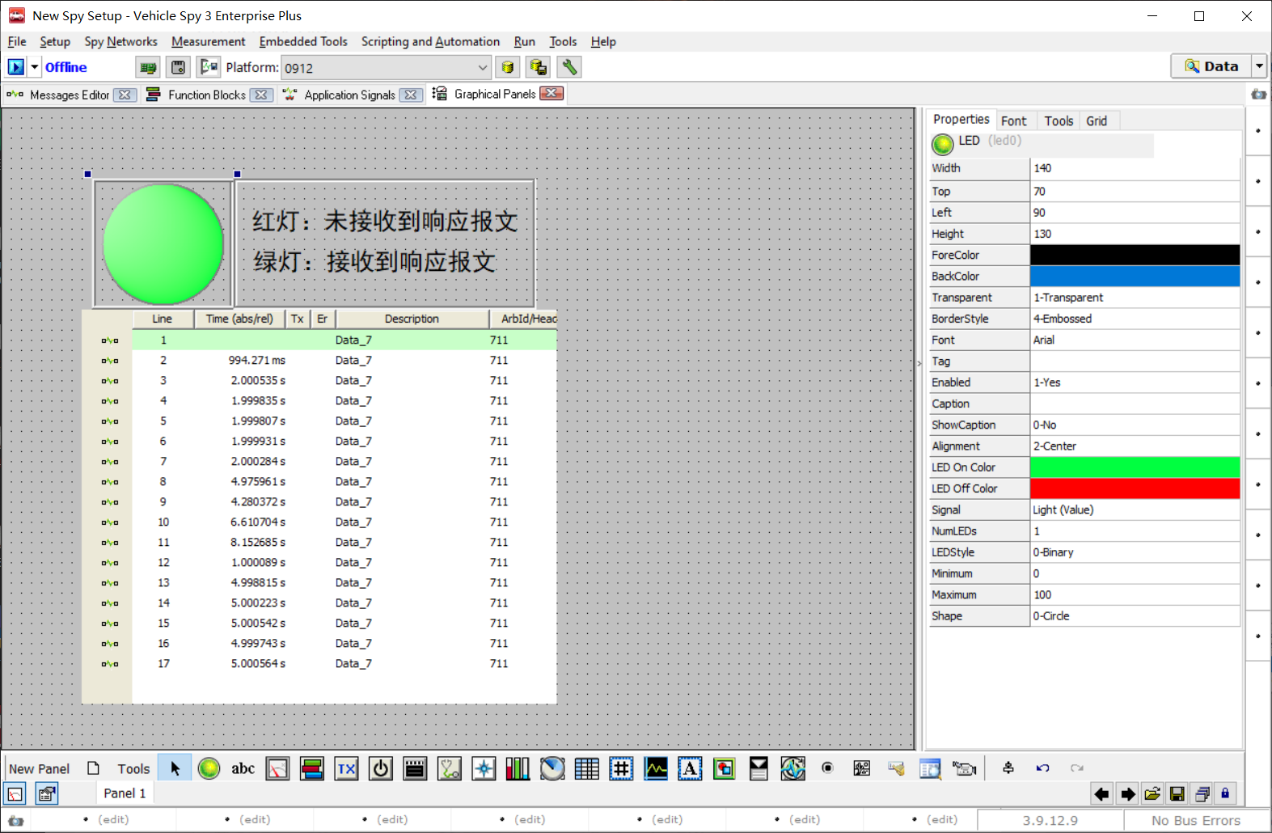
Task: Select the green LED on the panel canvas
Action: pos(163,244)
